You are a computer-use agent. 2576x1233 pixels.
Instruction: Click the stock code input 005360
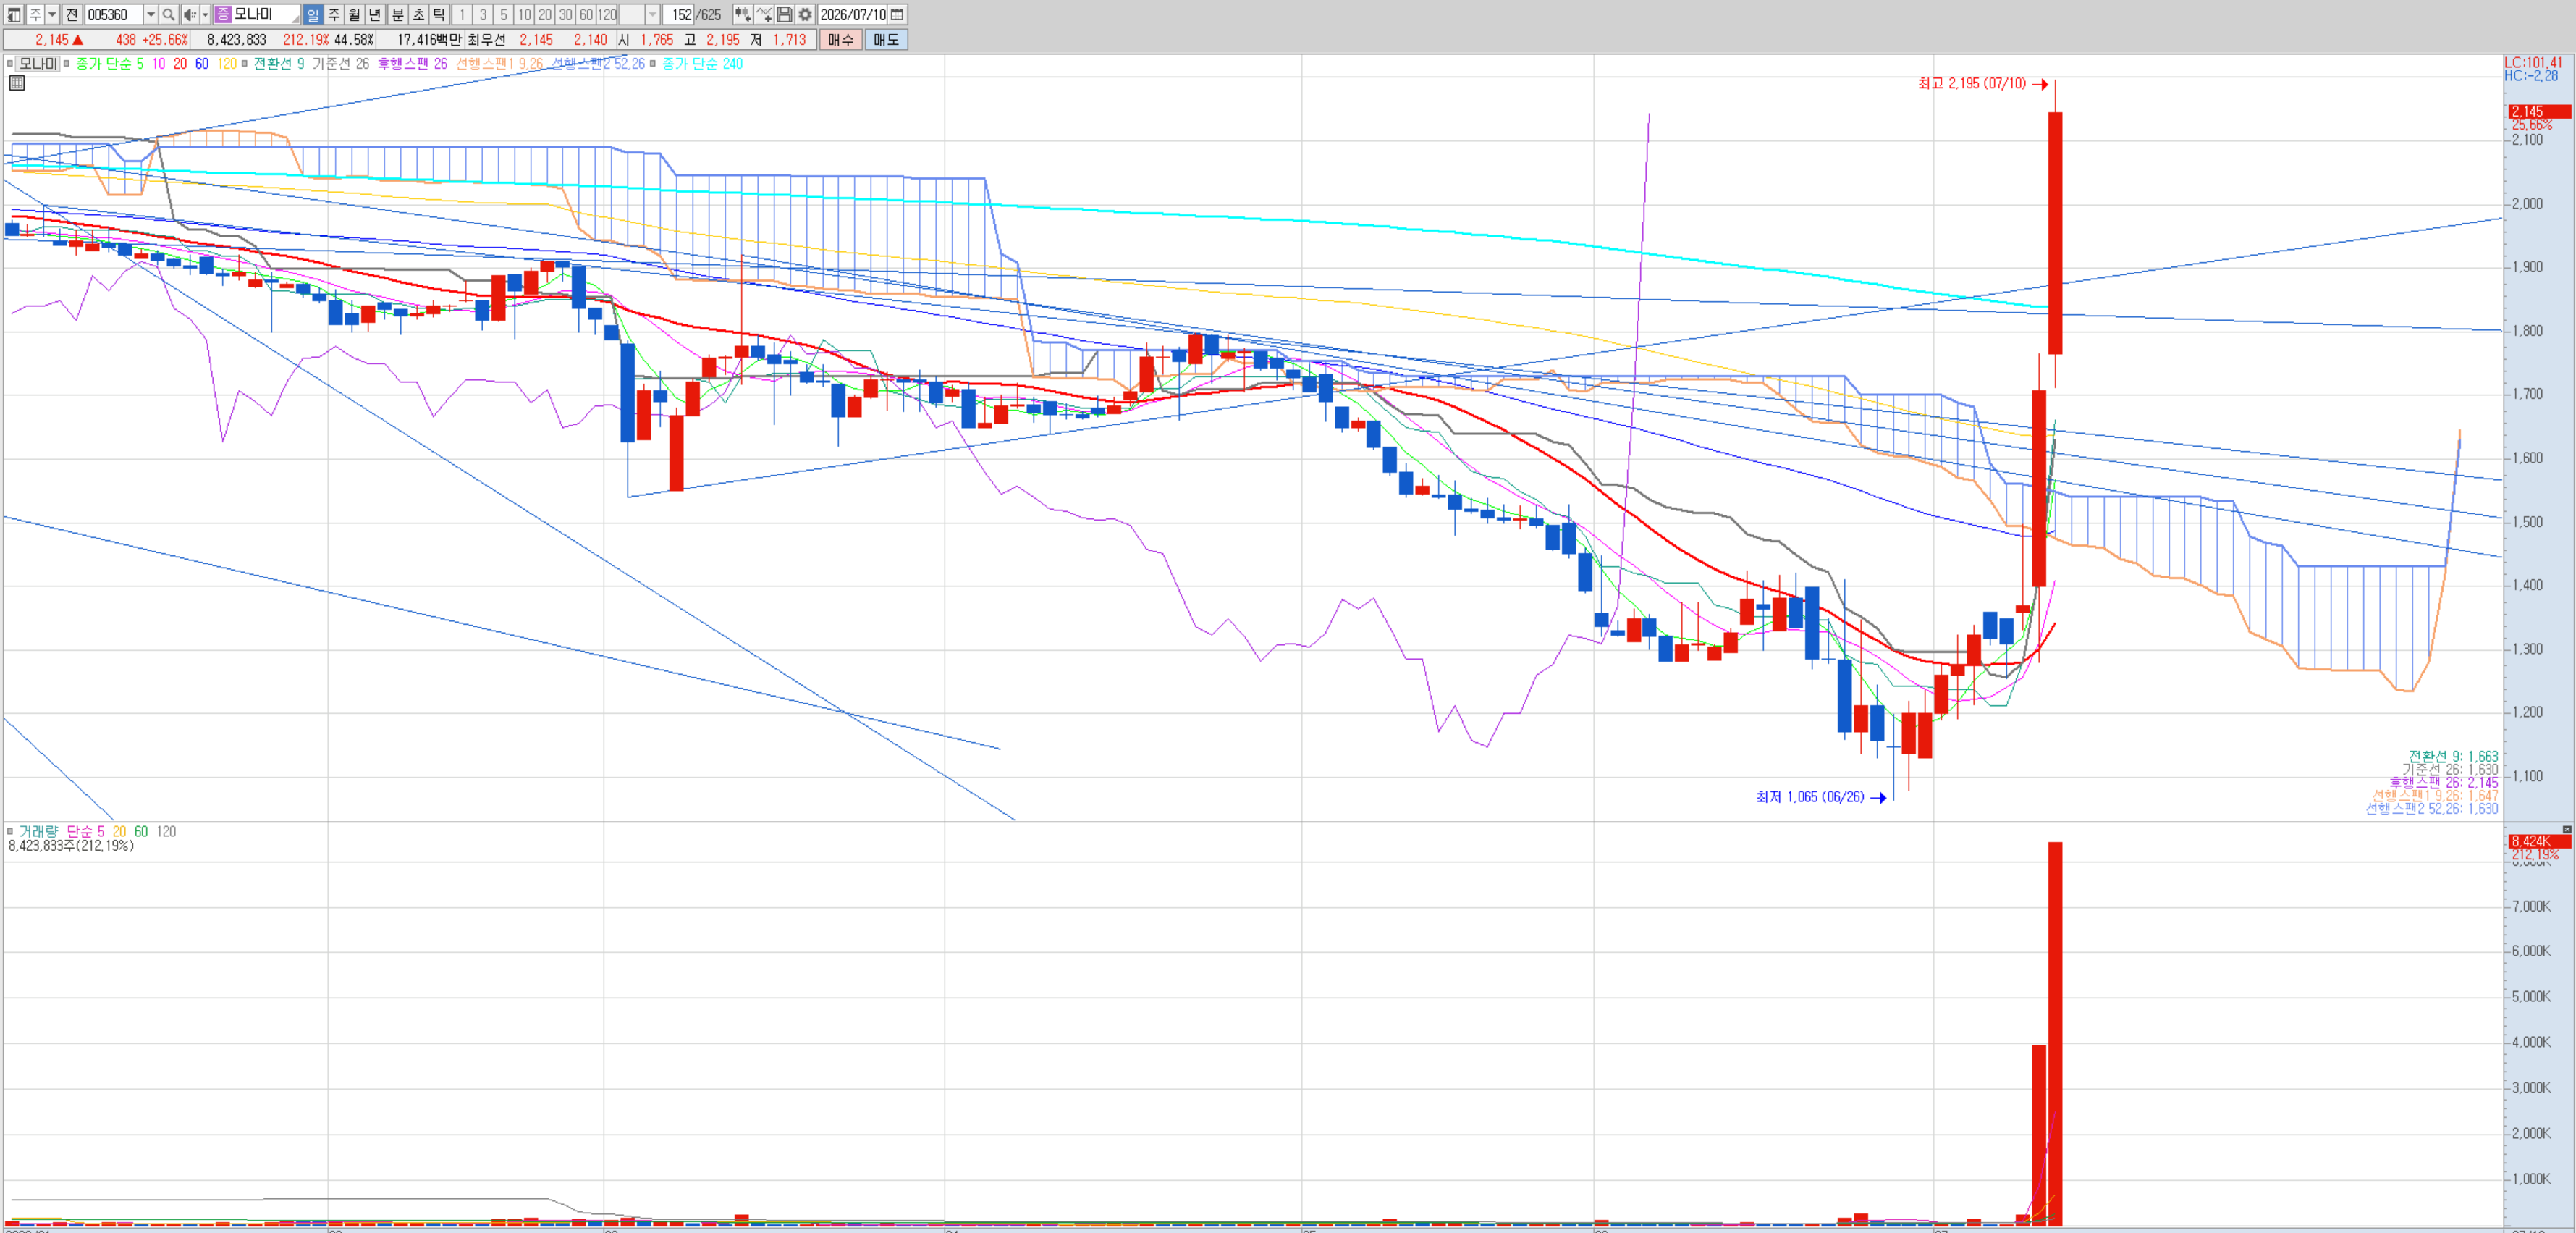tap(113, 14)
